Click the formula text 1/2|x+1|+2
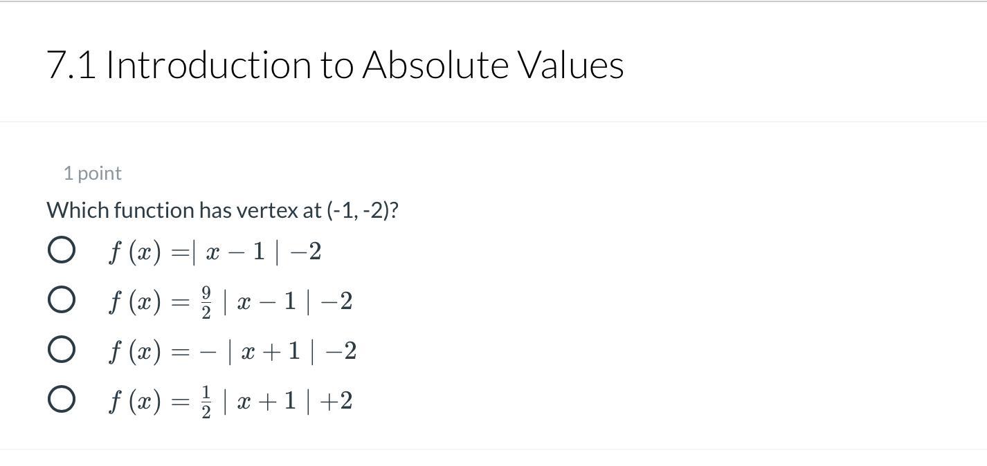 [x=230, y=401]
